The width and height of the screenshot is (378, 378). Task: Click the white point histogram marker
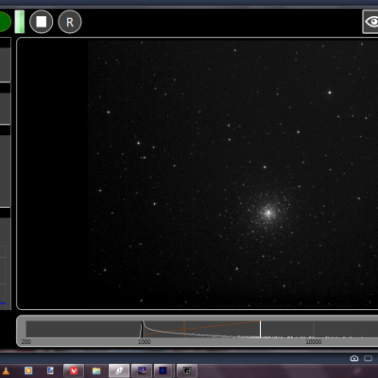coord(260,329)
